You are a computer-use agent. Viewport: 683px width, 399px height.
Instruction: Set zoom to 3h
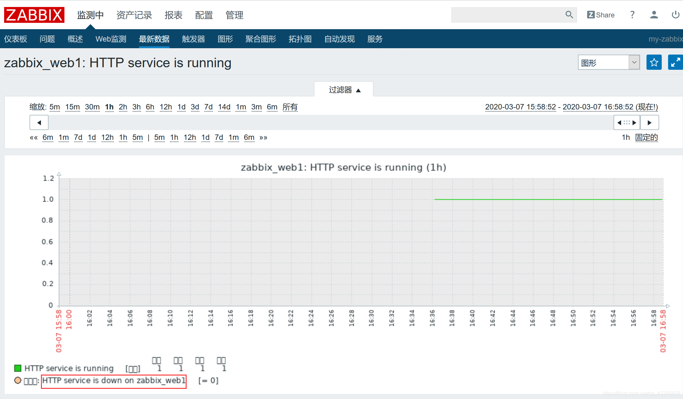tap(136, 107)
